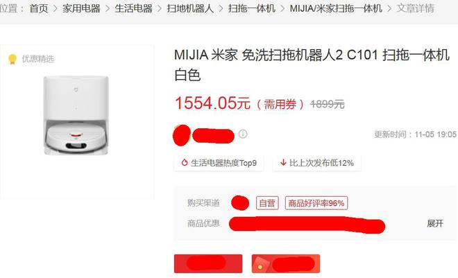Viewport: 458px width, 278px height.
Task: Open MIJIA/米家扫拖一体机 breadcrumb link
Action: coord(336,8)
